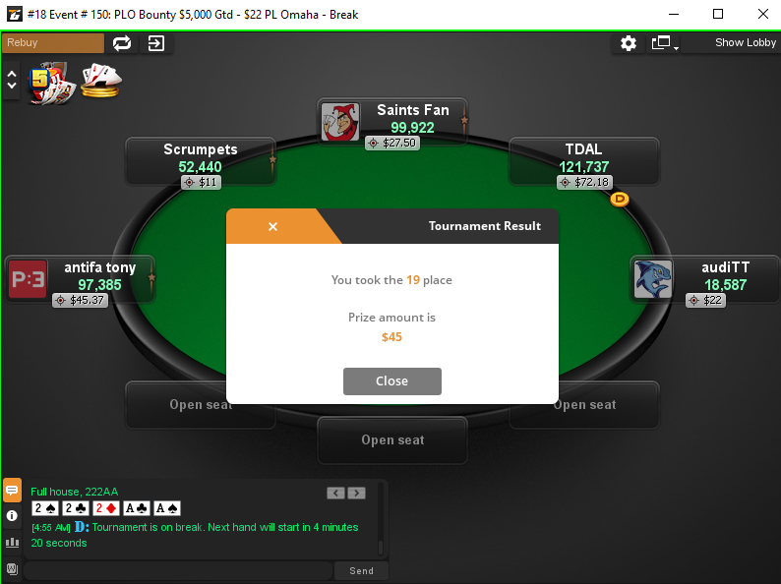Open the info tab in sidebar
The width and height of the screenshot is (781, 584).
tap(12, 516)
